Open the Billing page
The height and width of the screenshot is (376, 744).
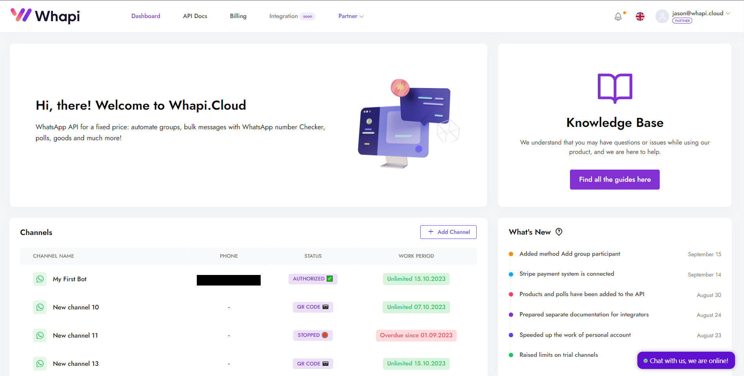[x=238, y=16]
